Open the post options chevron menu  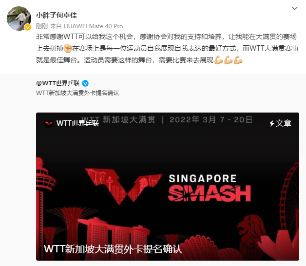[x=294, y=8]
